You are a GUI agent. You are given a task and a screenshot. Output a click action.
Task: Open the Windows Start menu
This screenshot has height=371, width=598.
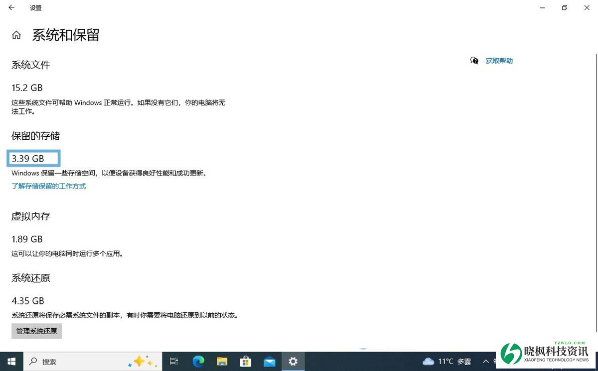(x=11, y=362)
